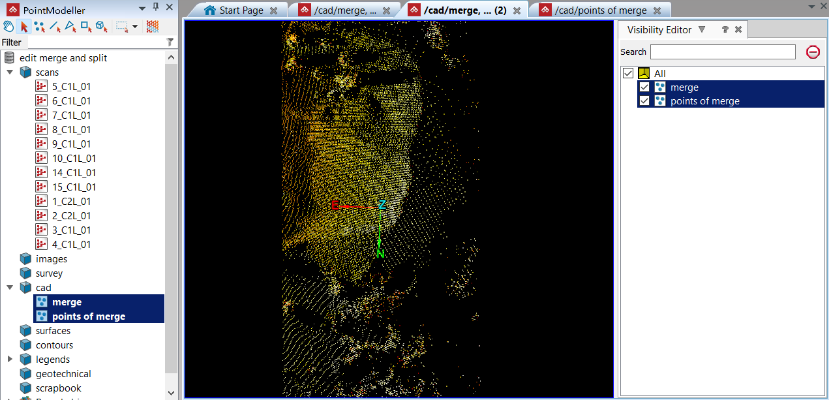
Task: Select the 4_C1L_01 scan
Action: [71, 245]
